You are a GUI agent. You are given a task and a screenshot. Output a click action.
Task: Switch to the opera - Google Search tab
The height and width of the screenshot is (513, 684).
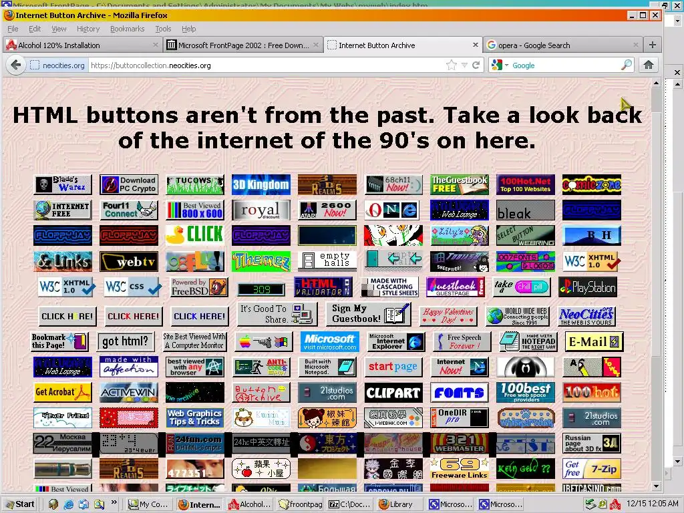(x=562, y=45)
